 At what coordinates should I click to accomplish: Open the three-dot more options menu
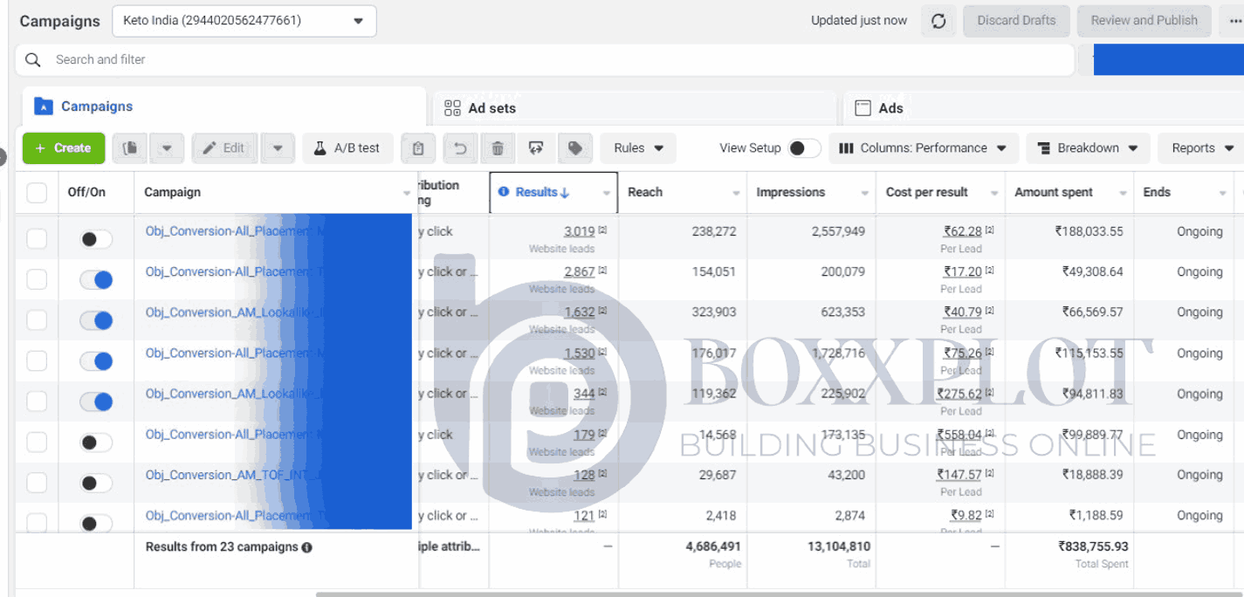[1234, 21]
